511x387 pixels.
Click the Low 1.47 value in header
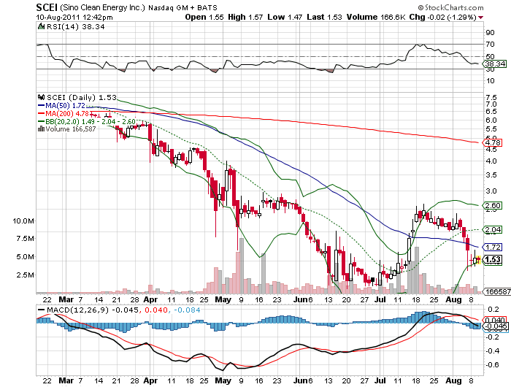[x=285, y=18]
